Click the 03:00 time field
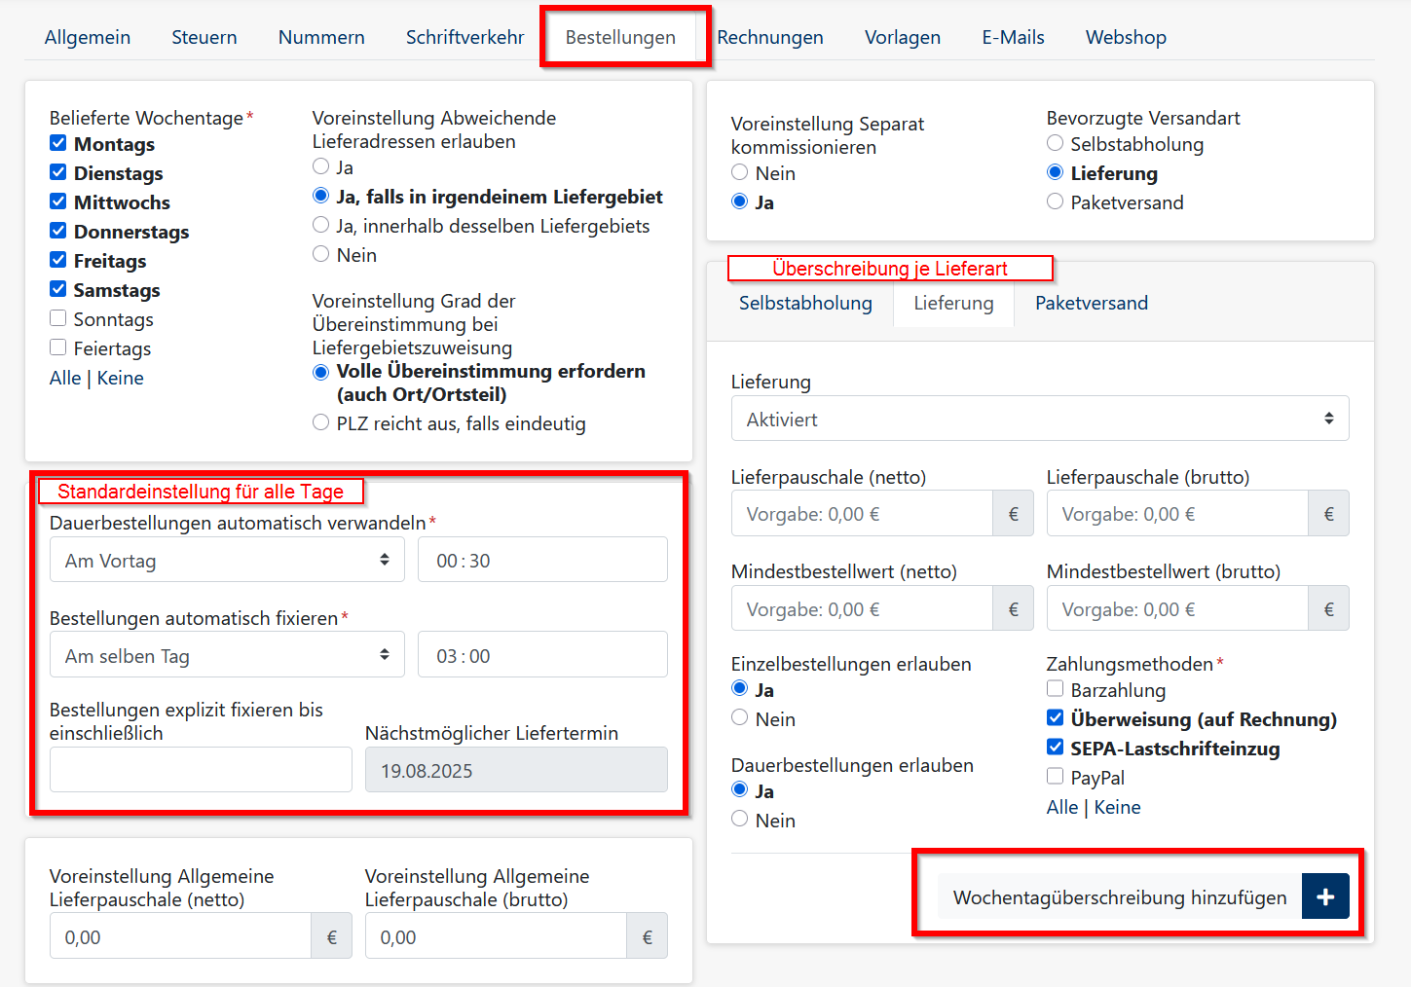The image size is (1411, 987). pyautogui.click(x=542, y=655)
